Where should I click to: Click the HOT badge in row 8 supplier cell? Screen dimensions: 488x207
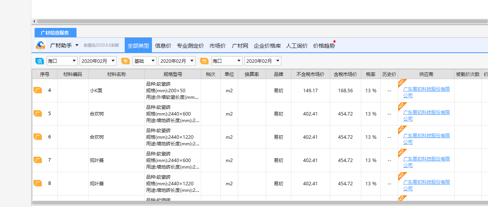point(402,176)
